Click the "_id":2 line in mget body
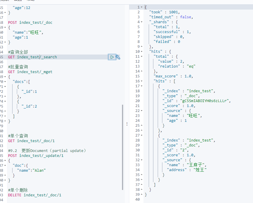Screen dimensions: 253x203 pos(29,106)
